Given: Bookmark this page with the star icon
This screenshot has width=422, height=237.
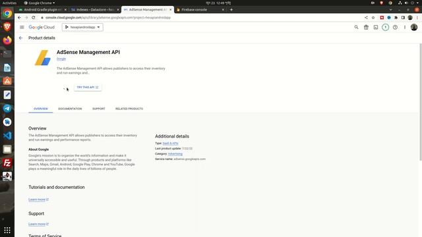Looking at the screenshot, I should [373, 18].
